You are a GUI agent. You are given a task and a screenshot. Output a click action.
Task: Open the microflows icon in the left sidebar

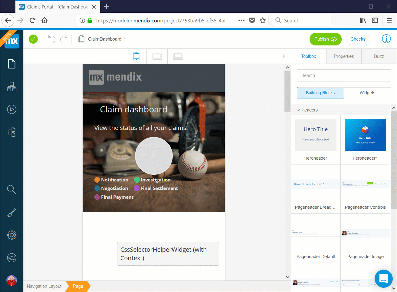pyautogui.click(x=11, y=132)
